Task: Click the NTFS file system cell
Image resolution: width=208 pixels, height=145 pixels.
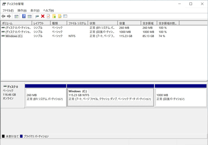Action: (x=72, y=36)
